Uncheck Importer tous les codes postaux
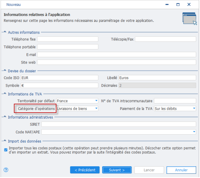The width and height of the screenshot is (200, 178). [x=6, y=150]
